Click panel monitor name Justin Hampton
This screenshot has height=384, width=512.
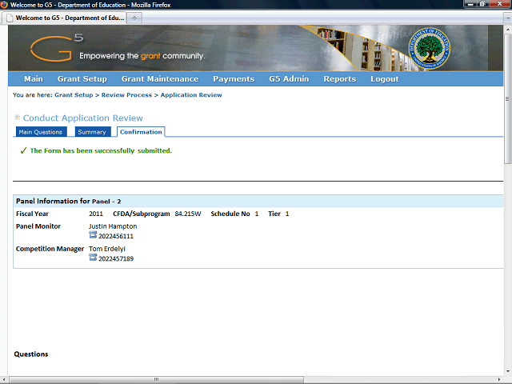[113, 226]
